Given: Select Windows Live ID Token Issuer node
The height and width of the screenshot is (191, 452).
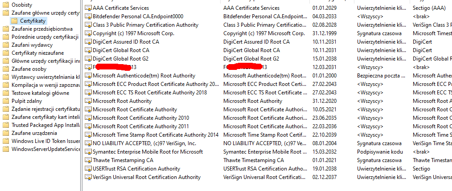Looking at the screenshot, I should click(45, 141).
